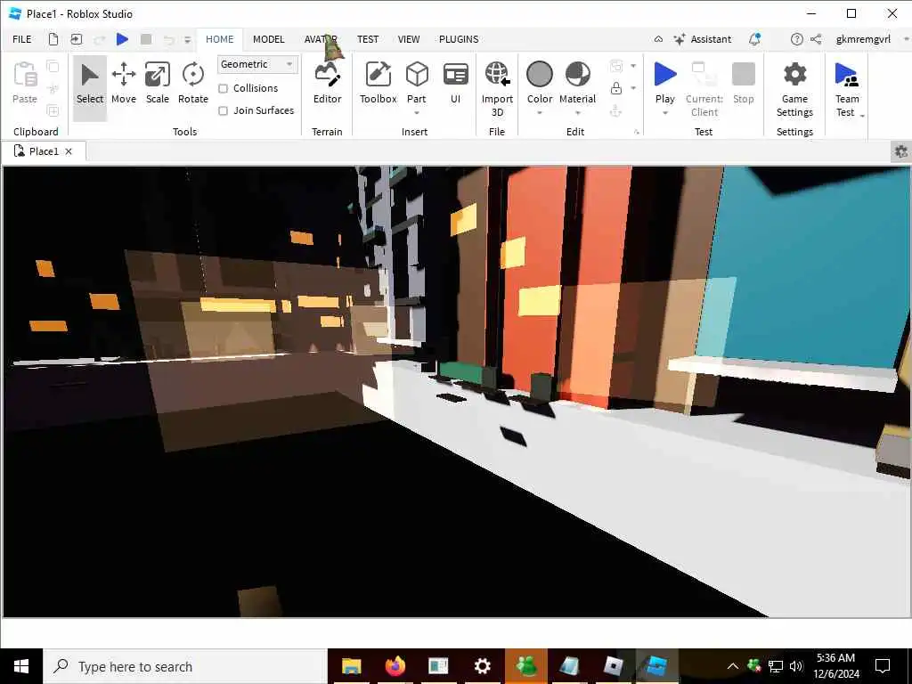Expand the Play dropdown arrow
The height and width of the screenshot is (684, 912).
[x=664, y=113]
